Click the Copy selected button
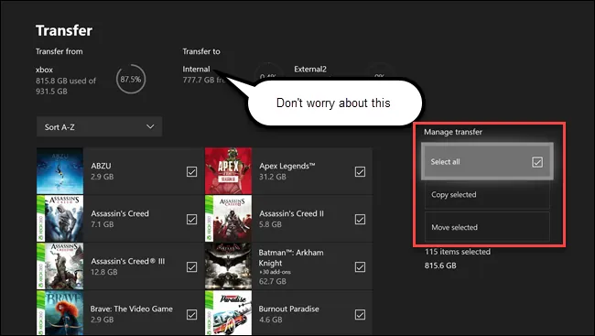Screen dimensions: 595x336 point(487,195)
